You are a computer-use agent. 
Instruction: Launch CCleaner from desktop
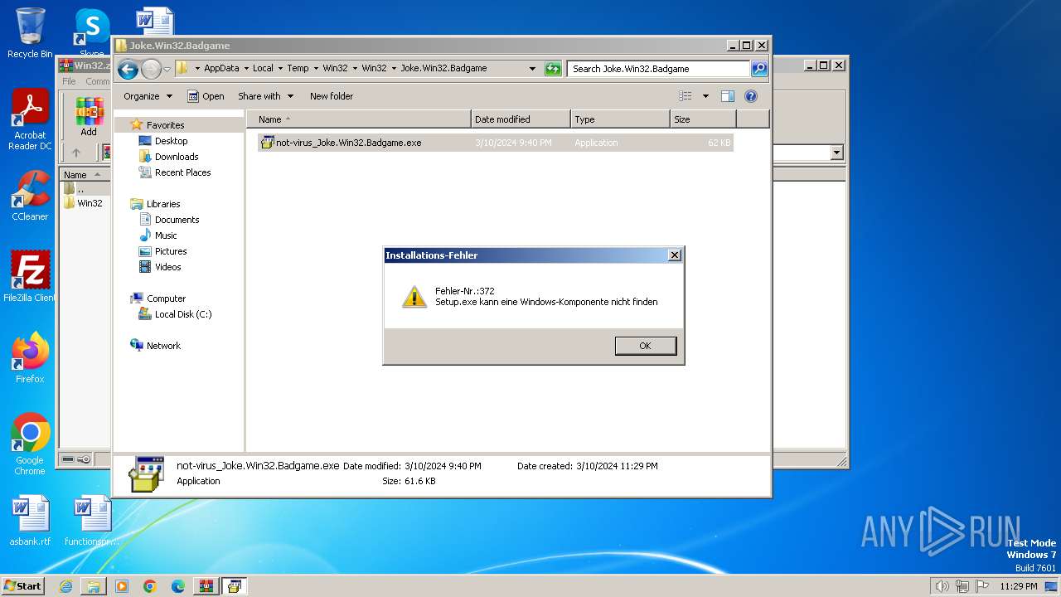point(30,196)
